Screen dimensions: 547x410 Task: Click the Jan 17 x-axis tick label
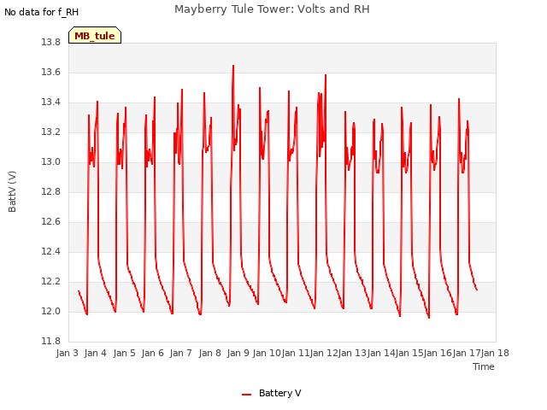pyautogui.click(x=467, y=353)
